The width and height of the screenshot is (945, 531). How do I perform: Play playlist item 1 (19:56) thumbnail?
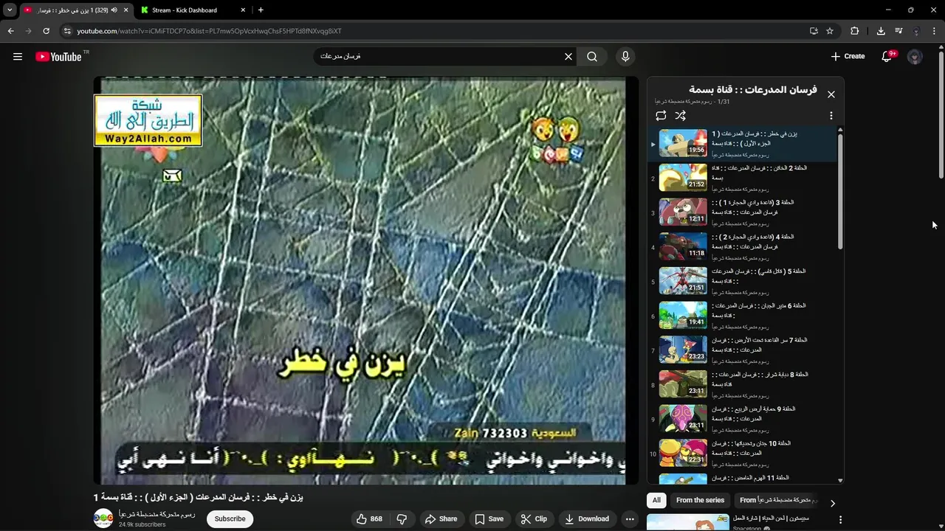click(x=683, y=143)
